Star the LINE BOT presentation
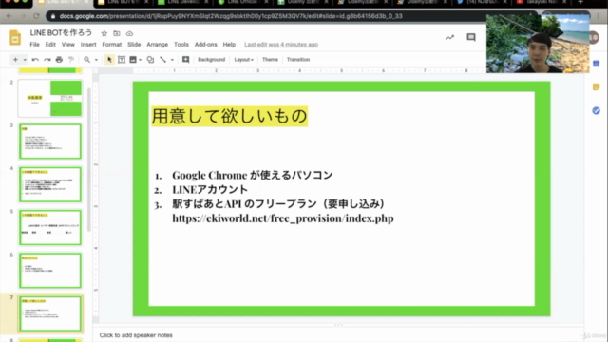This screenshot has height=342, width=608. coord(104,33)
